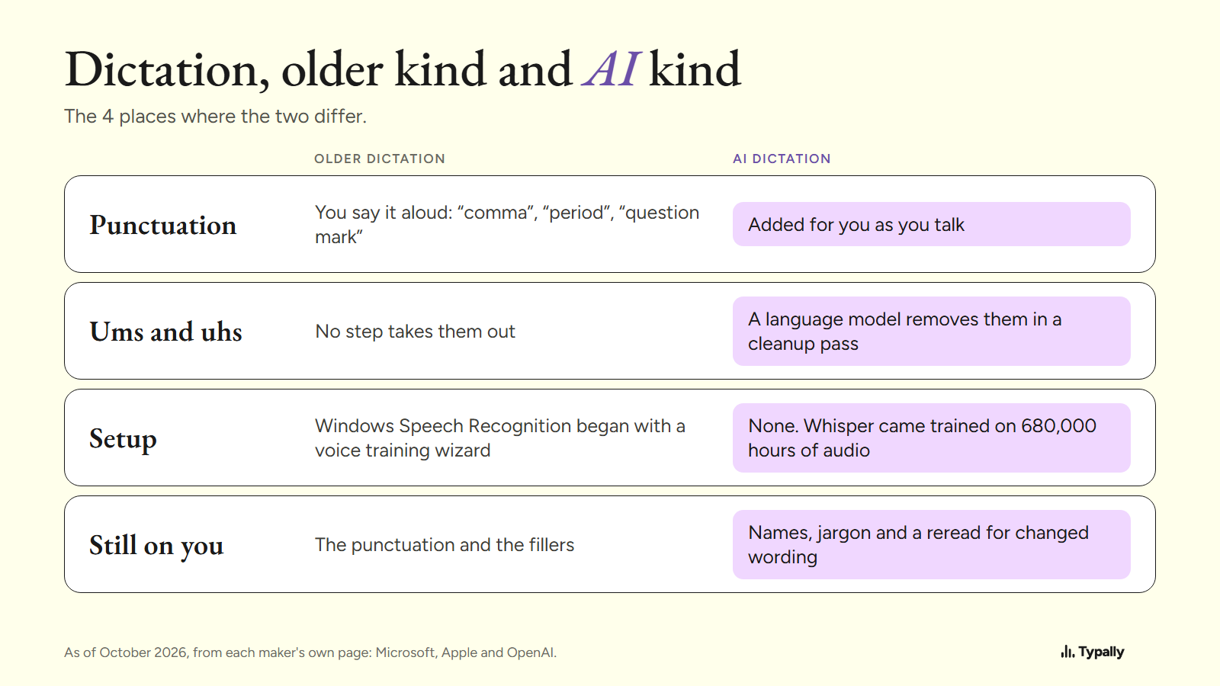1220x686 pixels.
Task: Click 'The punctuation and the fillers'
Action: coord(445,545)
